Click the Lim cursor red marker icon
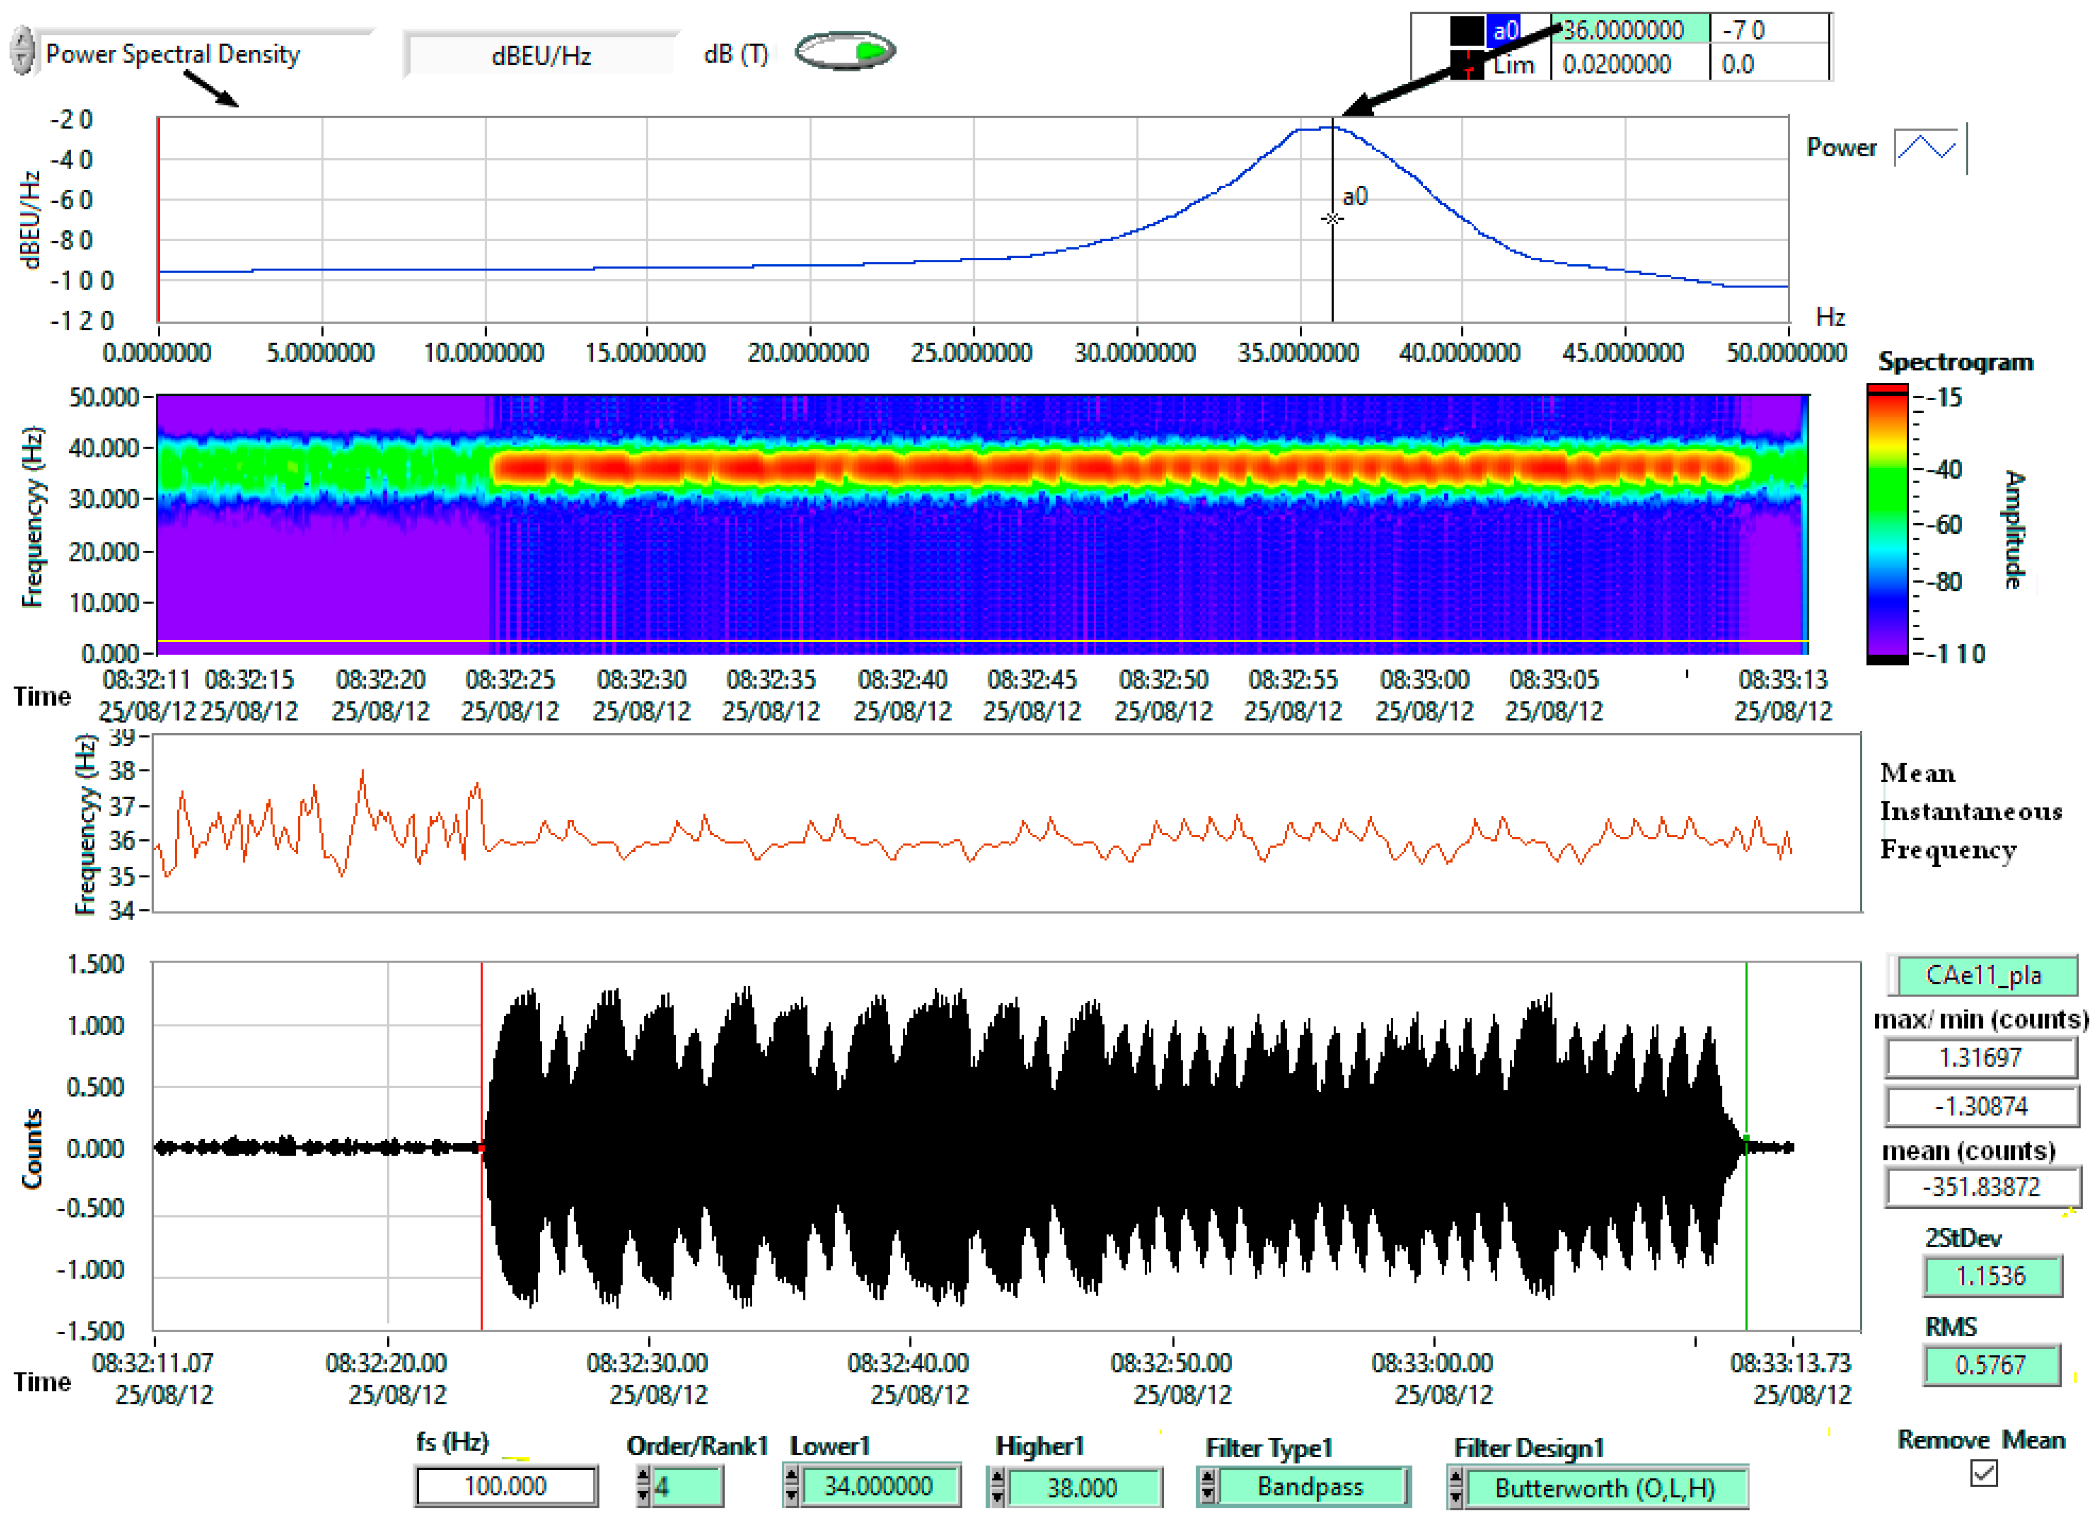 [1468, 66]
